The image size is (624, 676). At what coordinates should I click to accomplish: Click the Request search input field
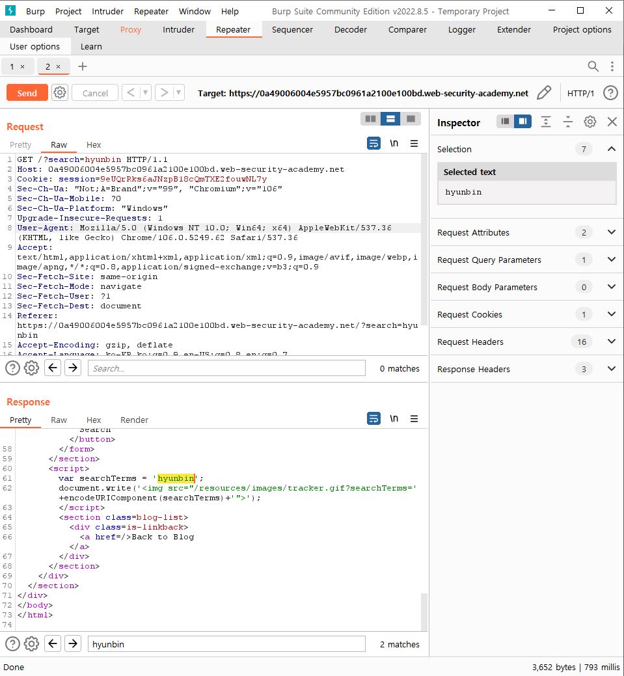click(x=226, y=368)
